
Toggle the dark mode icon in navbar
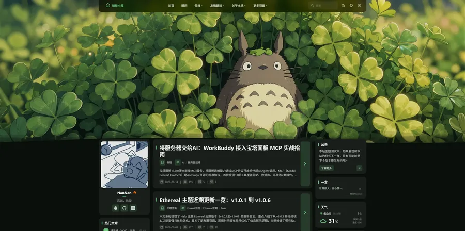click(x=360, y=5)
